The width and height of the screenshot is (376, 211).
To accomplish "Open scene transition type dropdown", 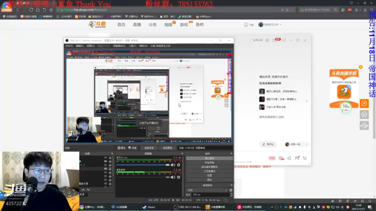I will (207, 190).
